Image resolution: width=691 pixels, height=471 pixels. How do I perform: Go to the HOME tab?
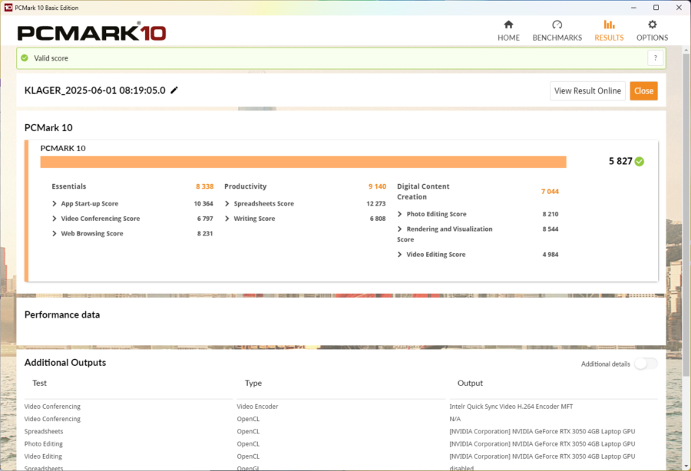pyautogui.click(x=508, y=31)
